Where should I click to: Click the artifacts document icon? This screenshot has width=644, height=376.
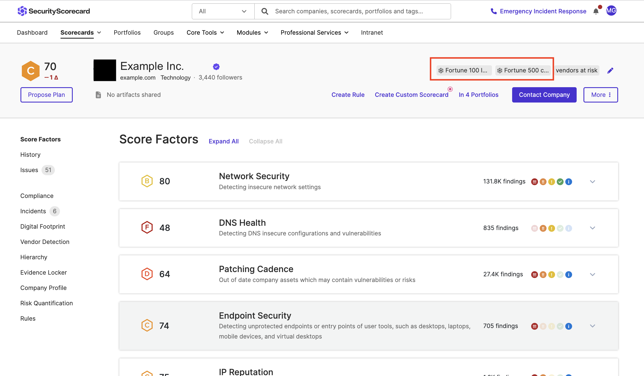(x=98, y=95)
